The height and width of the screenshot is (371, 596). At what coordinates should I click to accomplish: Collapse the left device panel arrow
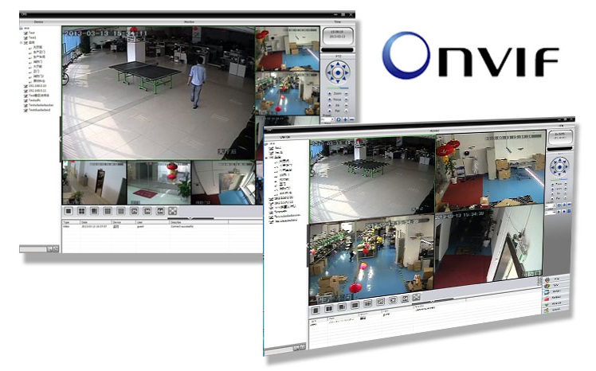(x=61, y=137)
